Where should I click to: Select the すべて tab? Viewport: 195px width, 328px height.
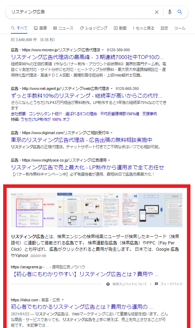pyautogui.click(x=19, y=28)
